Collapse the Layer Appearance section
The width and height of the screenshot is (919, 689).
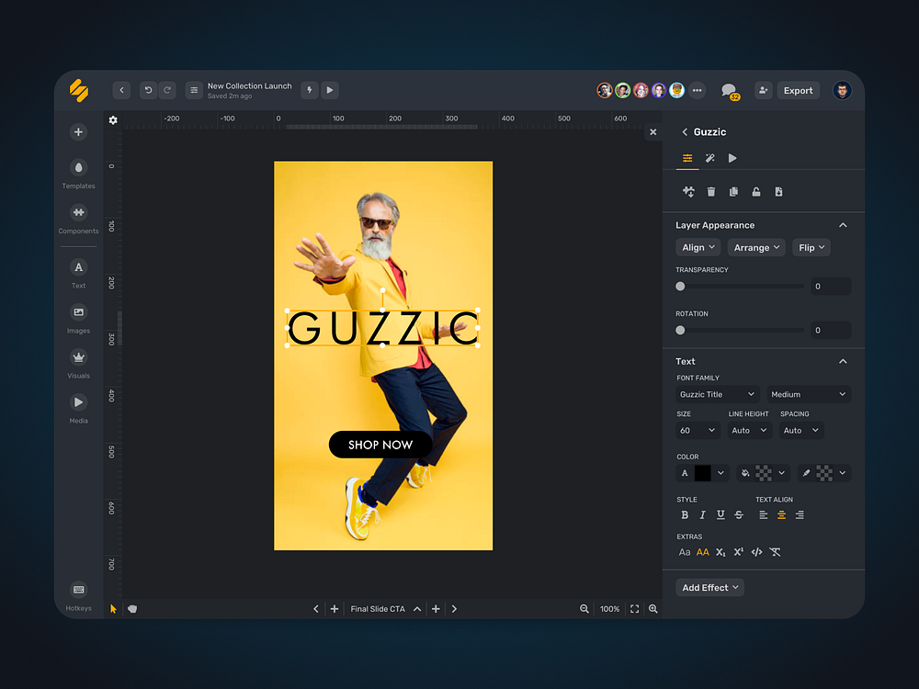point(843,224)
